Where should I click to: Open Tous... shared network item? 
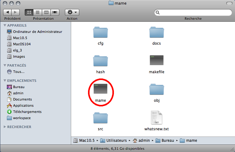16,72
